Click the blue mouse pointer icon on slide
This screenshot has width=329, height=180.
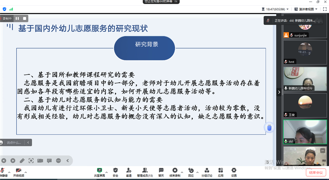(x=269, y=127)
